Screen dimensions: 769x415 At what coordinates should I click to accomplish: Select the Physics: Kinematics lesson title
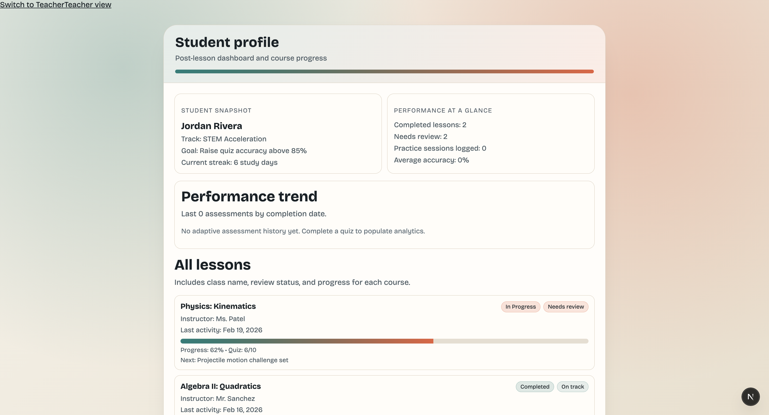[x=218, y=306]
